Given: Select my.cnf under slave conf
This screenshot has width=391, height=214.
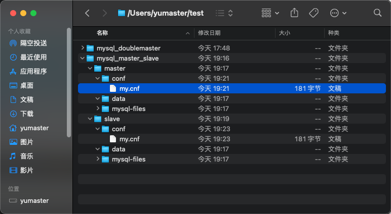Looking at the screenshot, I should [129, 139].
